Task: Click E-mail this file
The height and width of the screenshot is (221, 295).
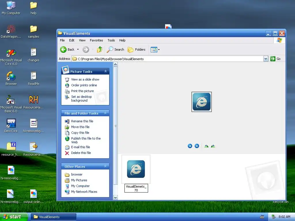Action: click(81, 147)
